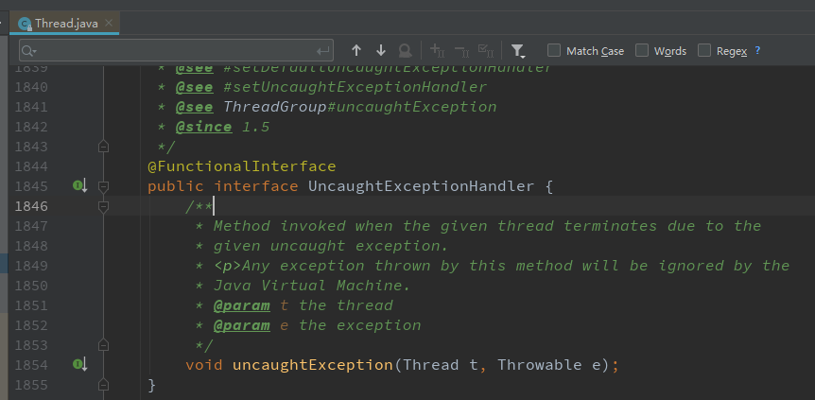This screenshot has width=815, height=400.
Task: Click the Throwable parameter type
Action: [540, 365]
